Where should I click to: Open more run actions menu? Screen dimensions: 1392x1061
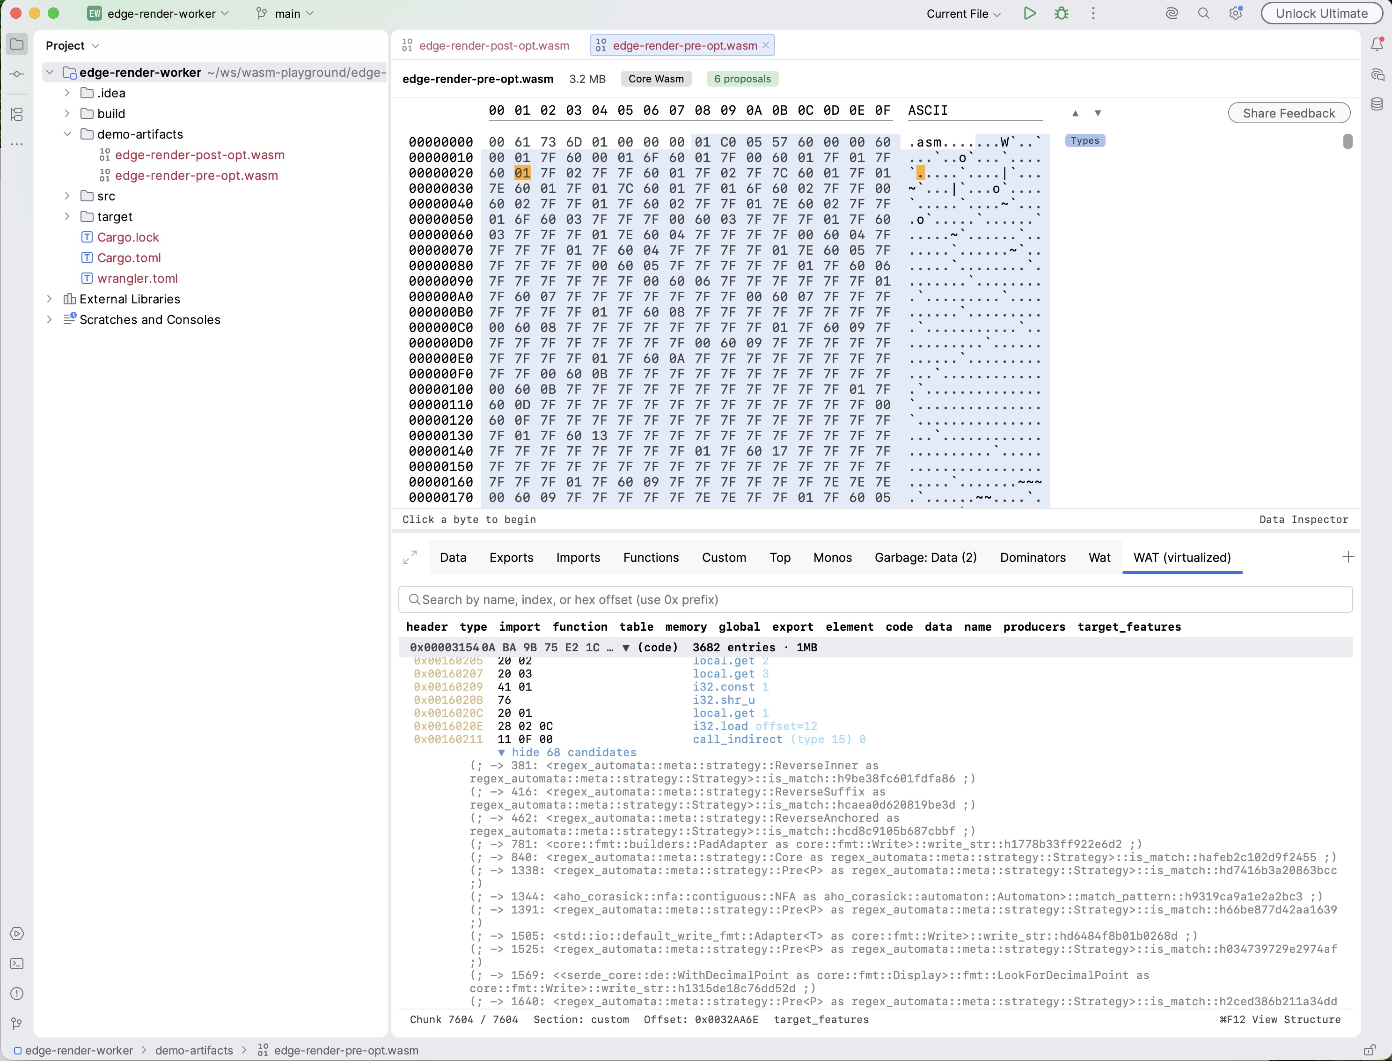click(1093, 13)
